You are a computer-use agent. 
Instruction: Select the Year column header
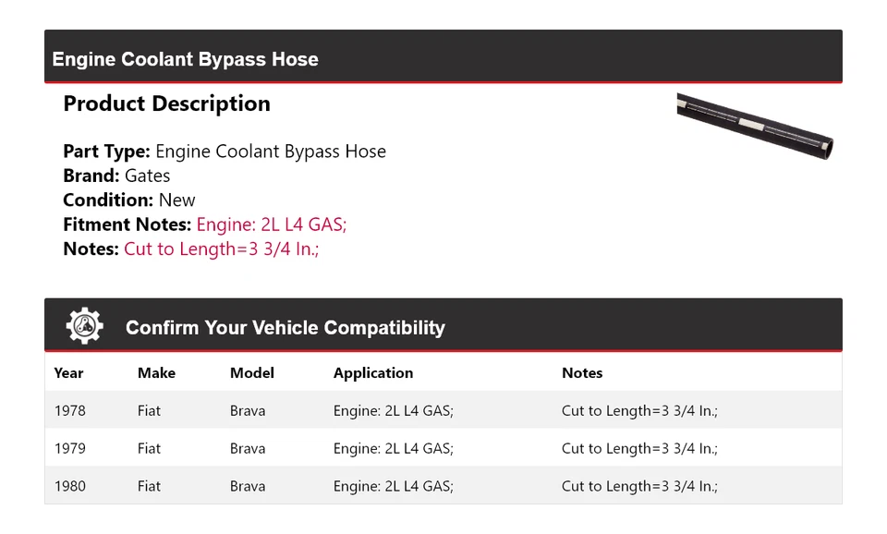click(68, 373)
